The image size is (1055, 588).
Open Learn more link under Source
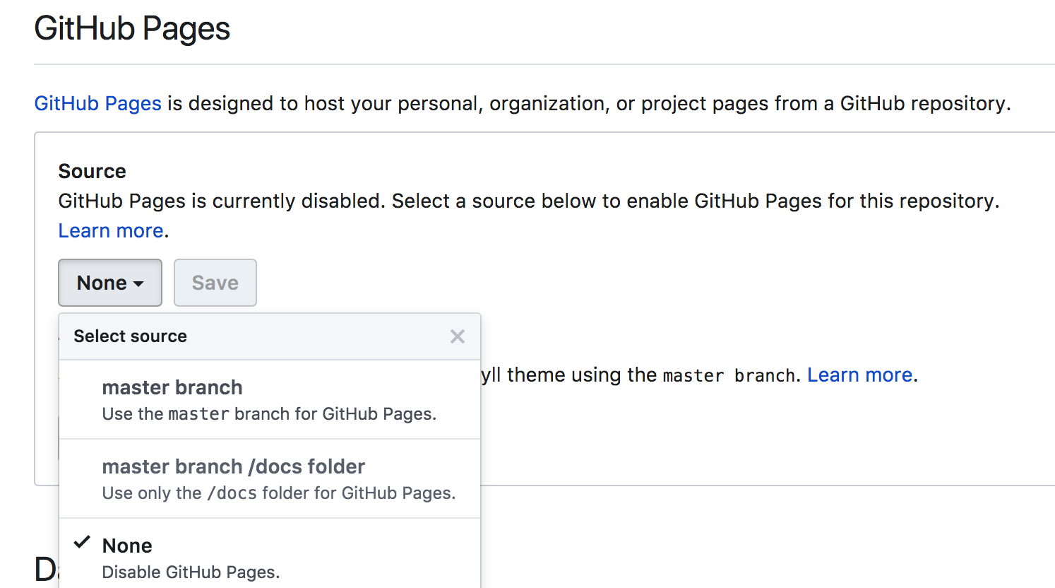[111, 230]
